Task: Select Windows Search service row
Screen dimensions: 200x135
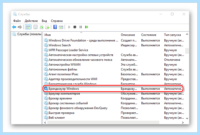Action: [114, 45]
